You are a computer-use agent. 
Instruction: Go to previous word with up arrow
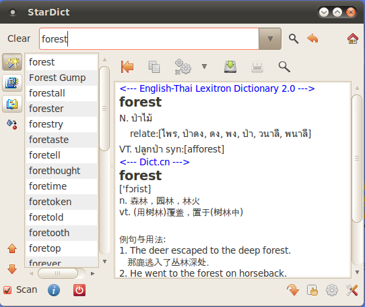[12, 248]
